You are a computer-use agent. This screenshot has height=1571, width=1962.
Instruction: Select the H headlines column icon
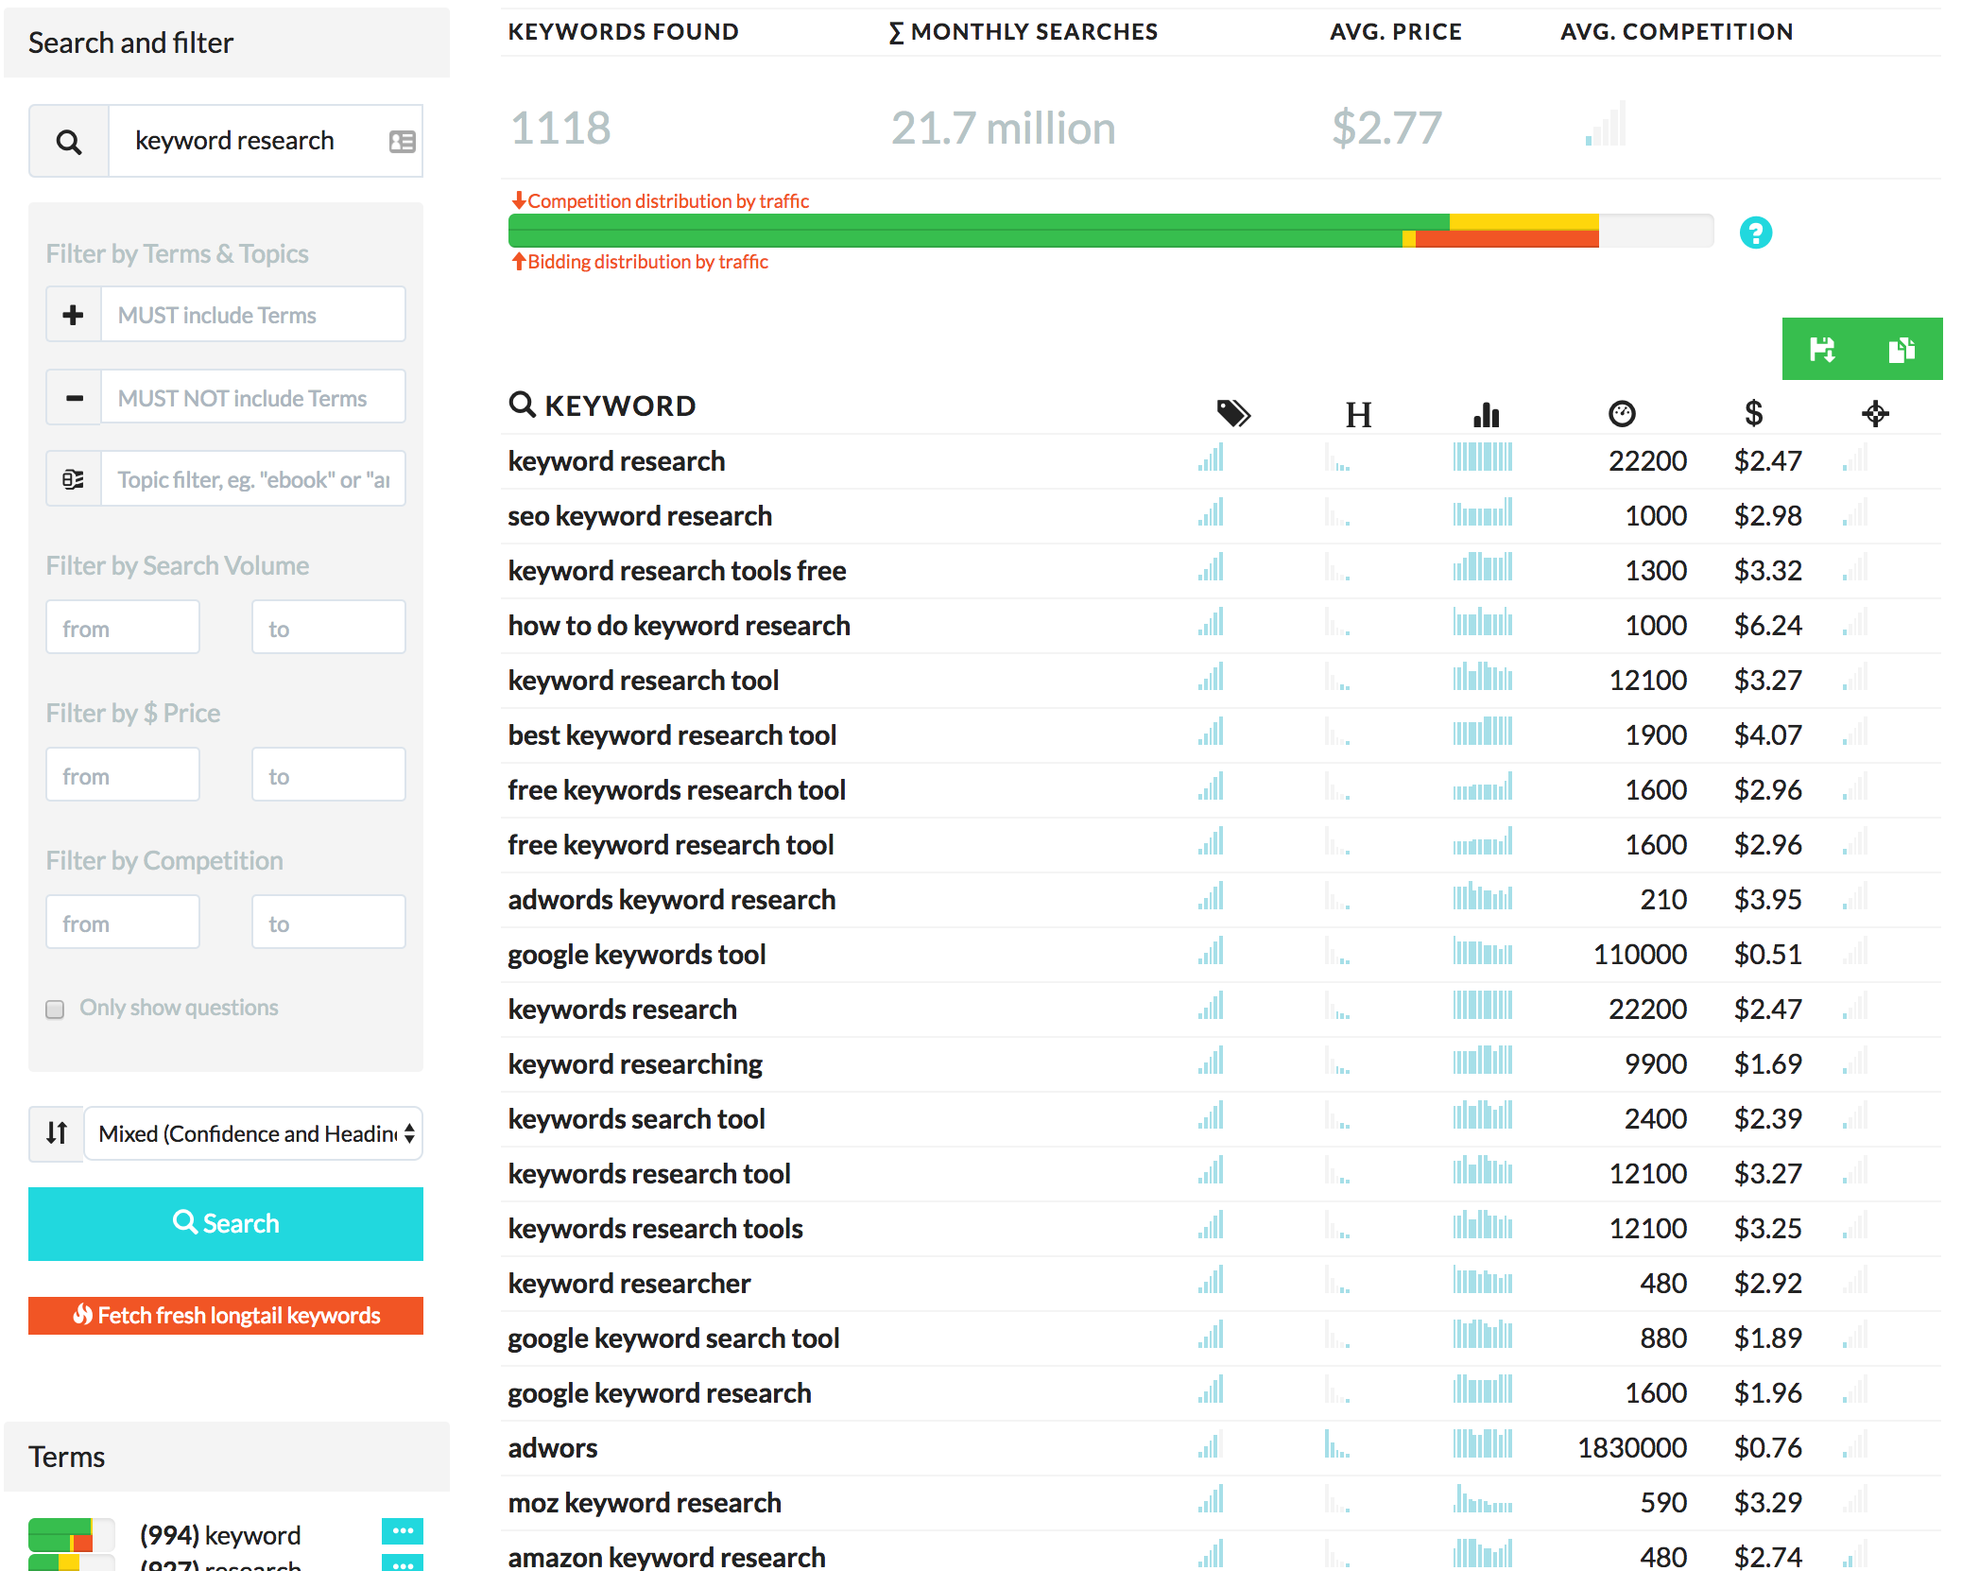[1359, 414]
